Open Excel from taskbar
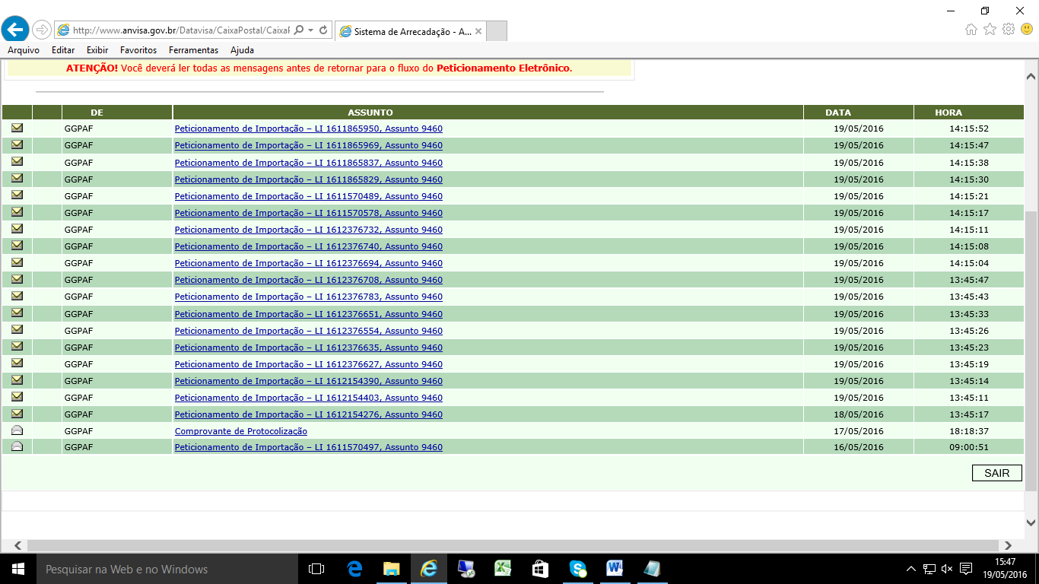The image size is (1039, 584). tap(503, 569)
